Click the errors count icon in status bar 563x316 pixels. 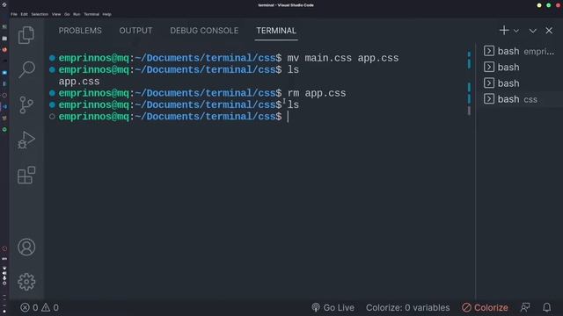click(25, 307)
